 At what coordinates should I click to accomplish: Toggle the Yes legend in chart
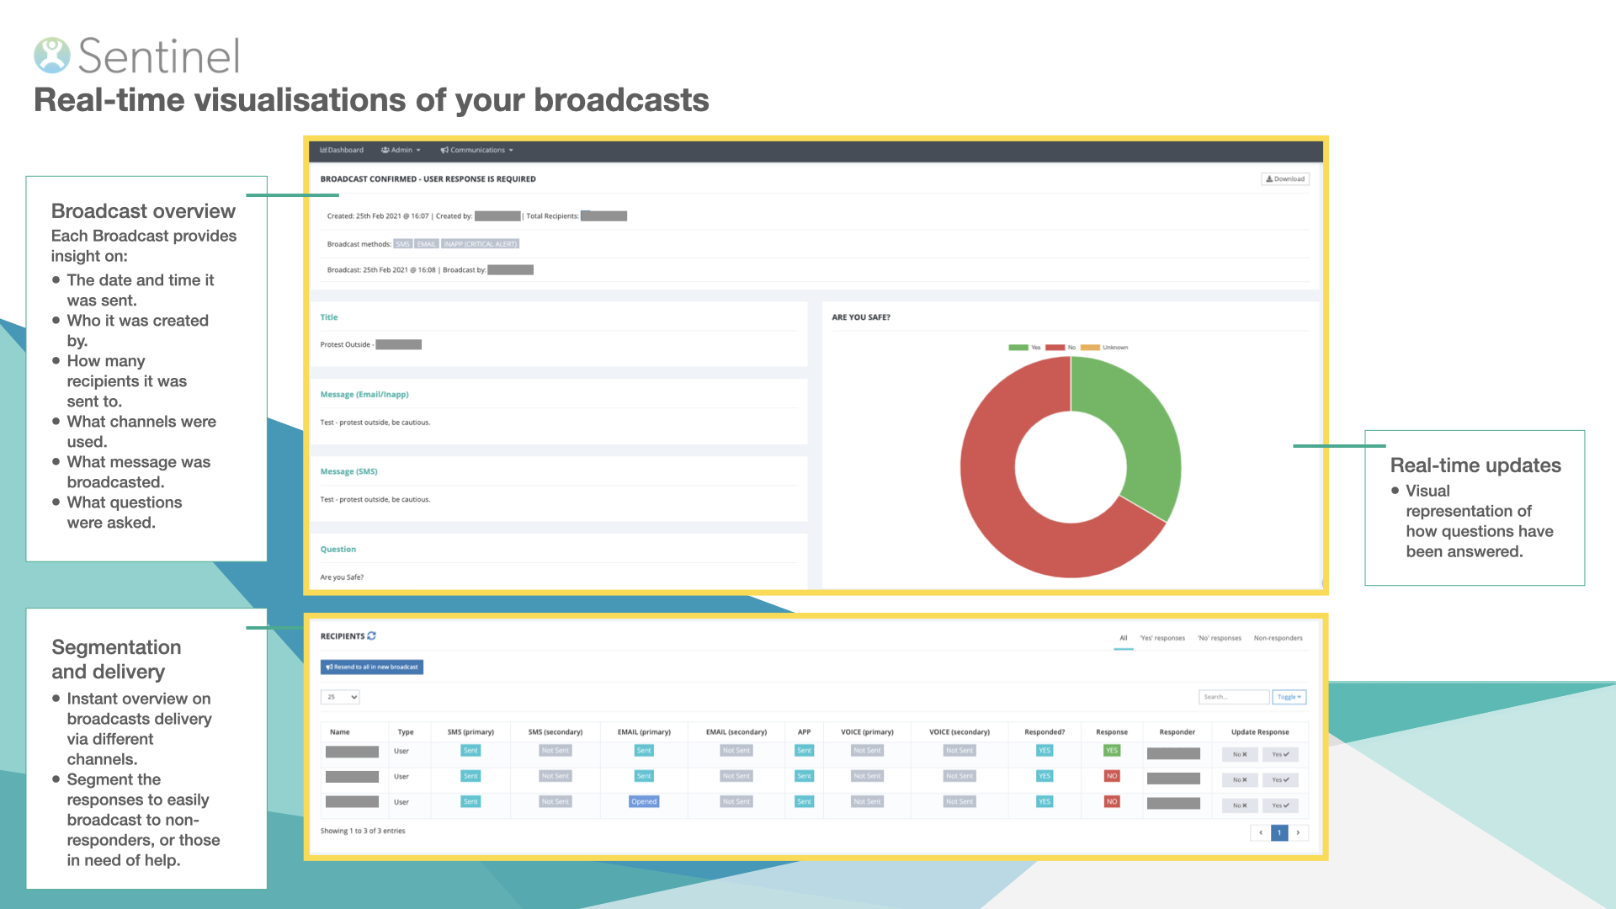point(1024,348)
